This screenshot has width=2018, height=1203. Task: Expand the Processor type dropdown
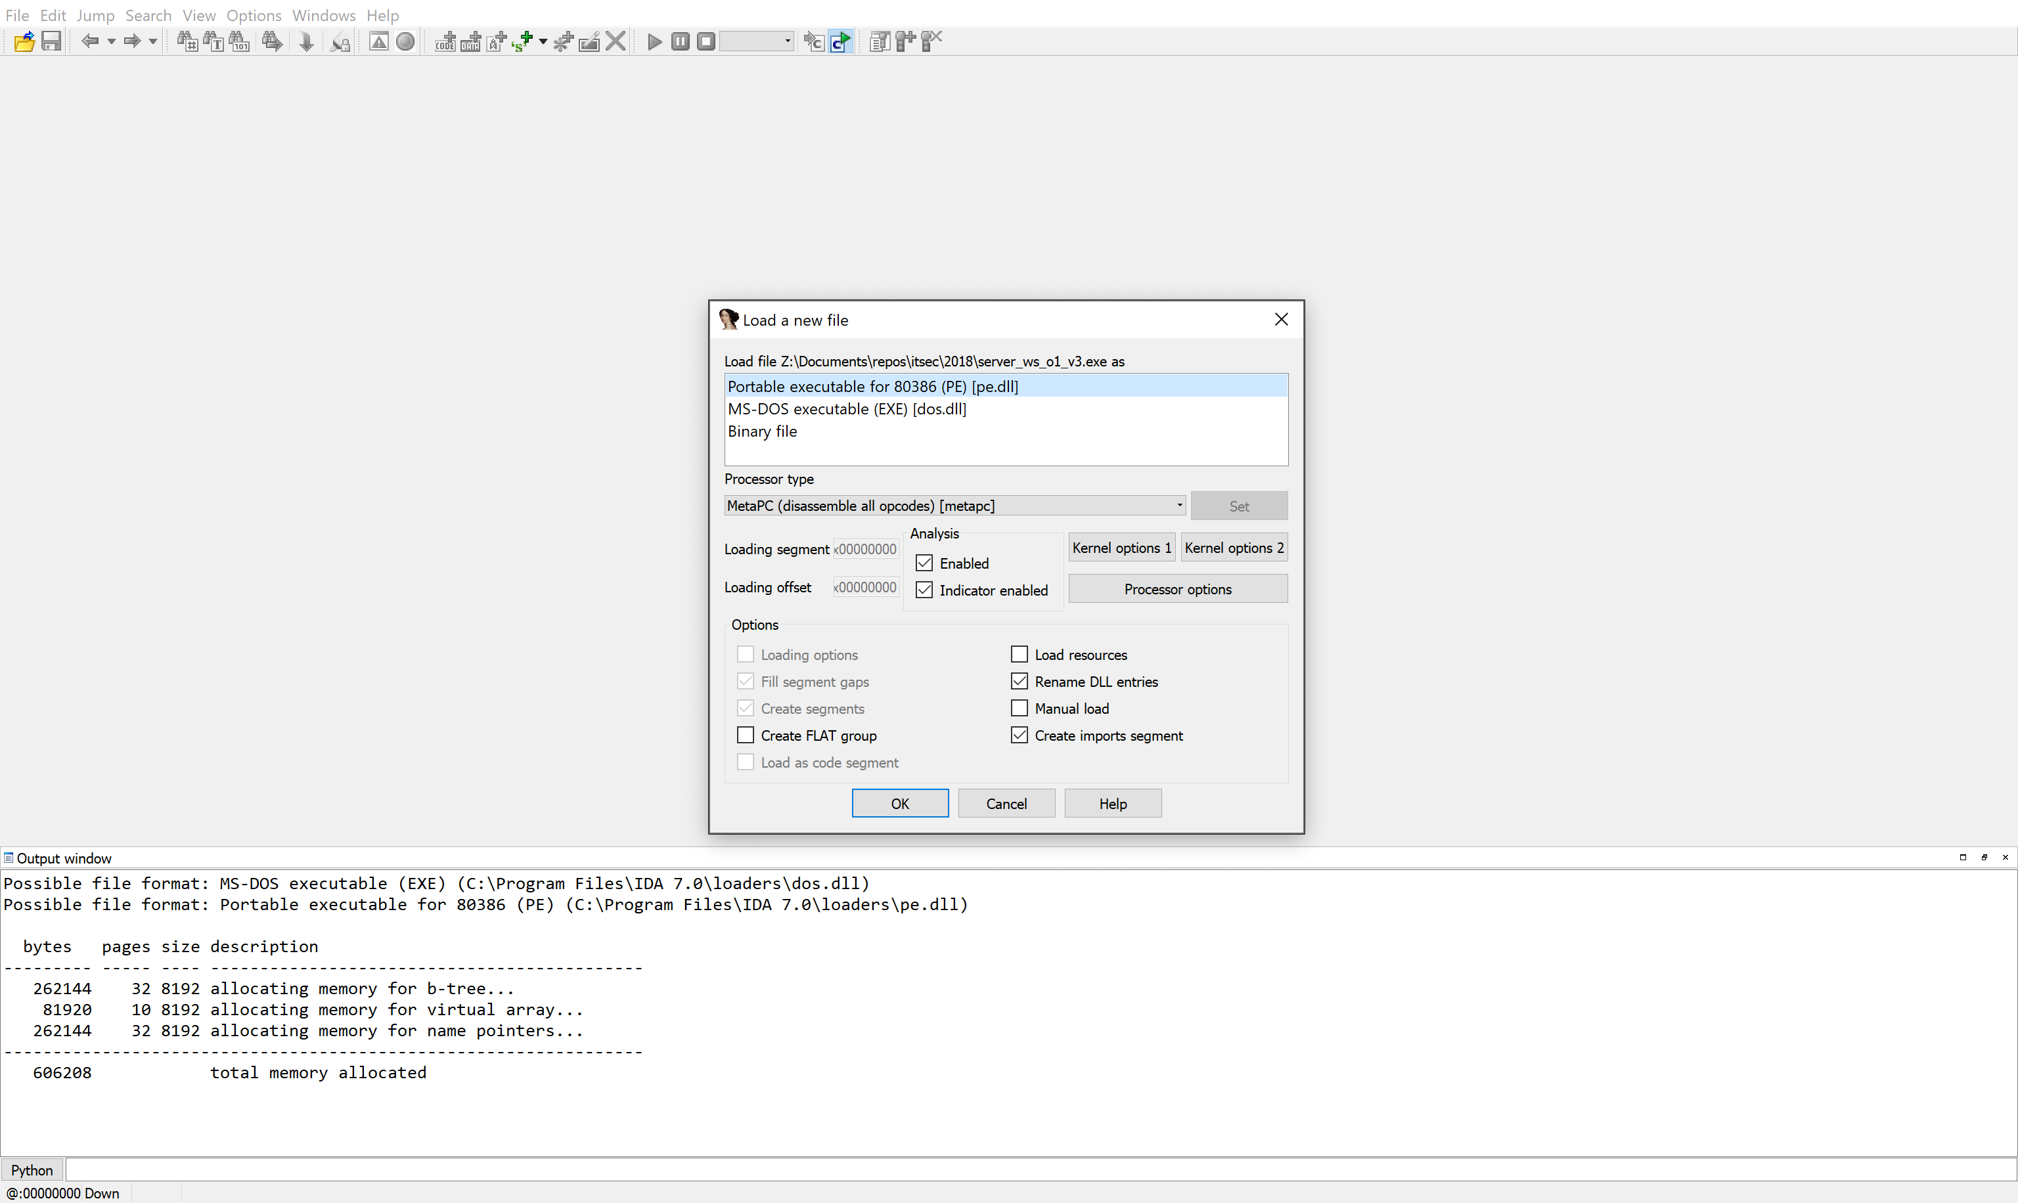click(x=1176, y=504)
